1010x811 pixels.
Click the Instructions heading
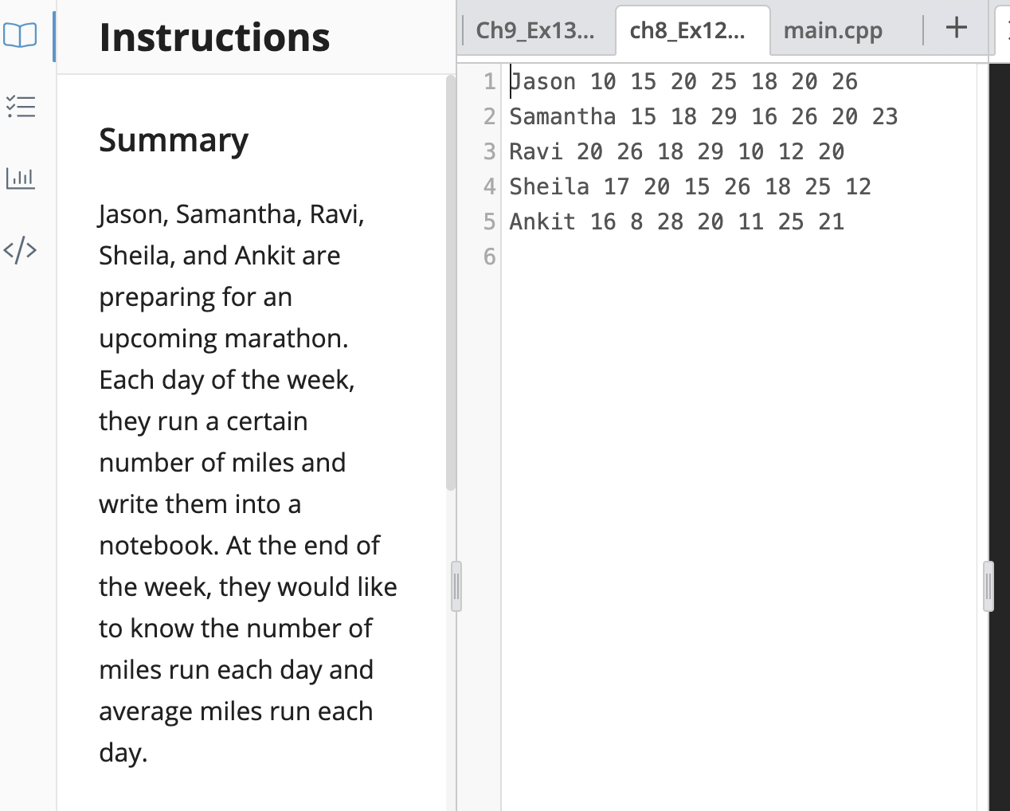(x=215, y=37)
